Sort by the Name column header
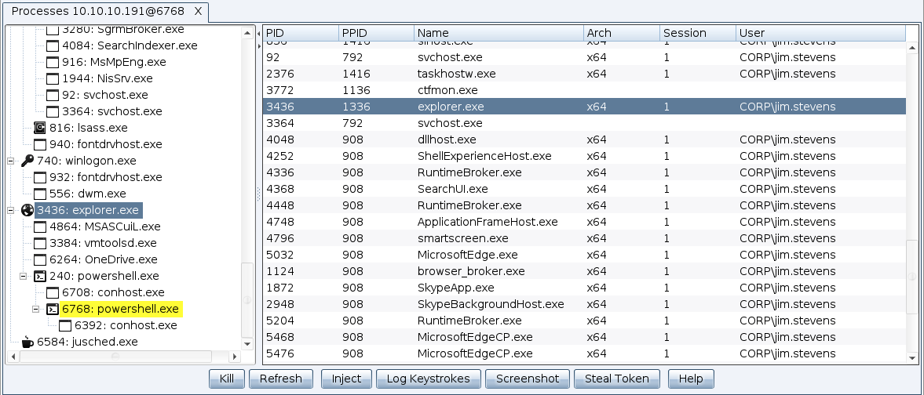The height and width of the screenshot is (395, 924). (499, 33)
